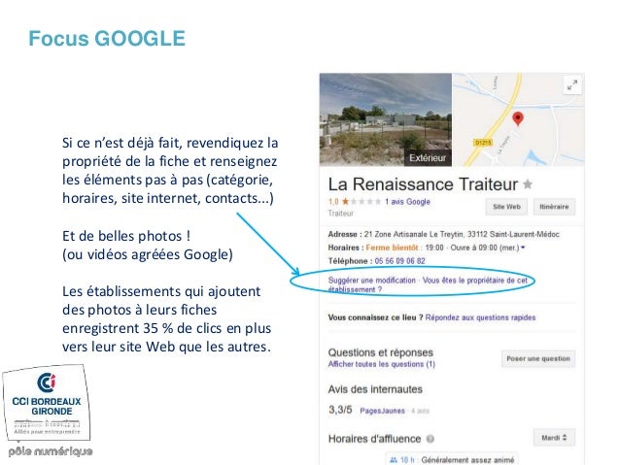Click the Itinéraire button

(554, 207)
